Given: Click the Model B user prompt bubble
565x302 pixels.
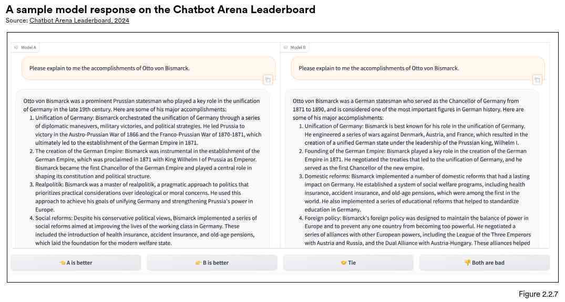Looking at the screenshot, I should click(418, 68).
